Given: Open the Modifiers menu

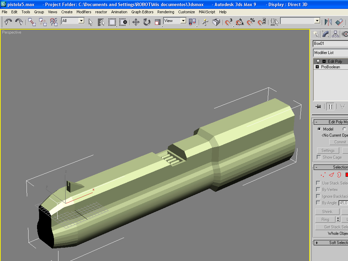Looking at the screenshot, I should click(x=84, y=12).
